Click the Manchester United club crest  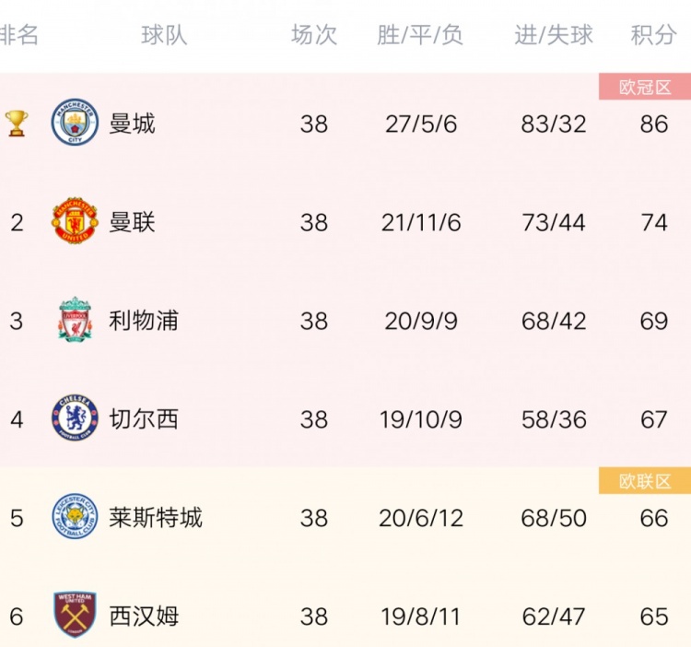75,220
